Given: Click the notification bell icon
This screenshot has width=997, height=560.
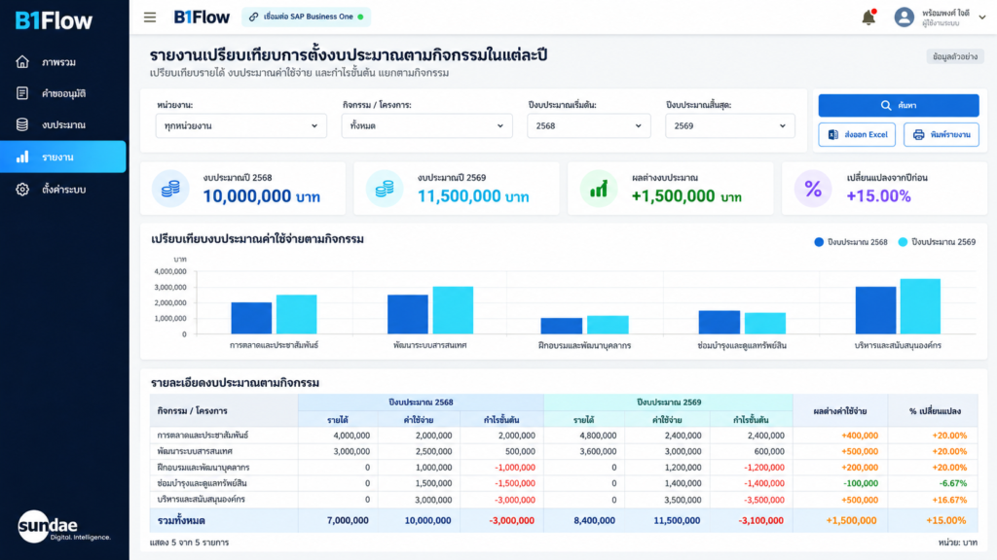Looking at the screenshot, I should pos(868,17).
